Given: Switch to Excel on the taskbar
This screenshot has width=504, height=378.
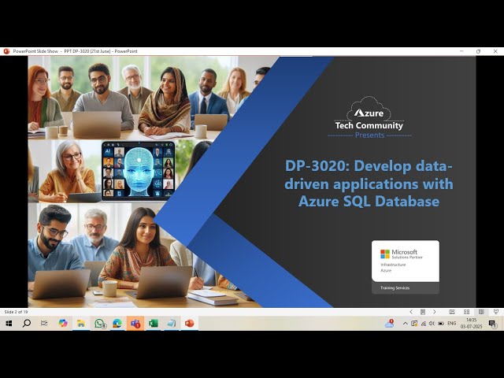Looking at the screenshot, I should click(154, 324).
